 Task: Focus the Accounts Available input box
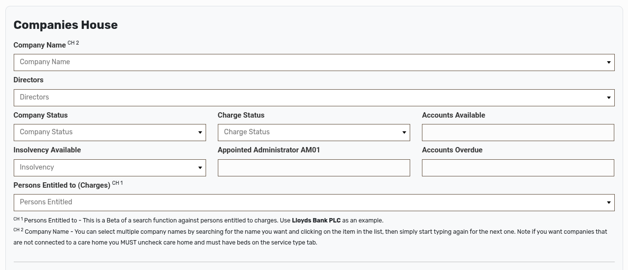point(518,132)
